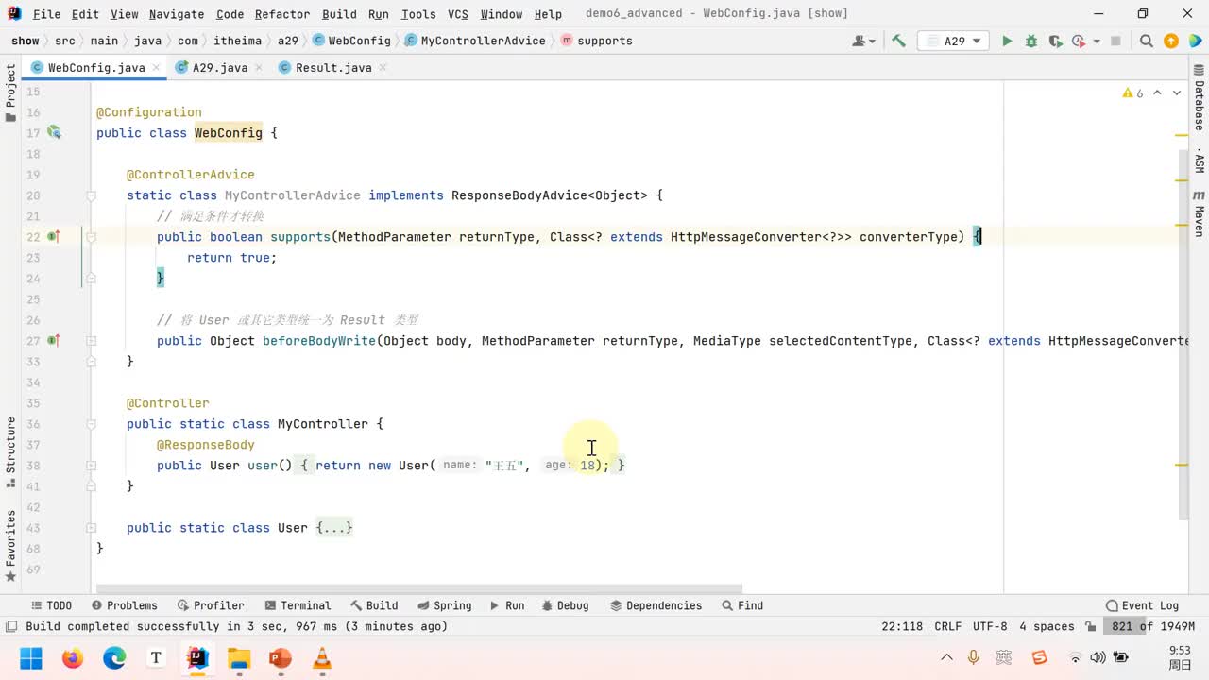Run with coverage shield icon

pyautogui.click(x=1054, y=41)
